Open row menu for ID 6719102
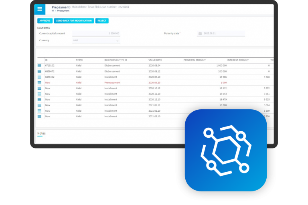The image size is (308, 205). coord(39,65)
